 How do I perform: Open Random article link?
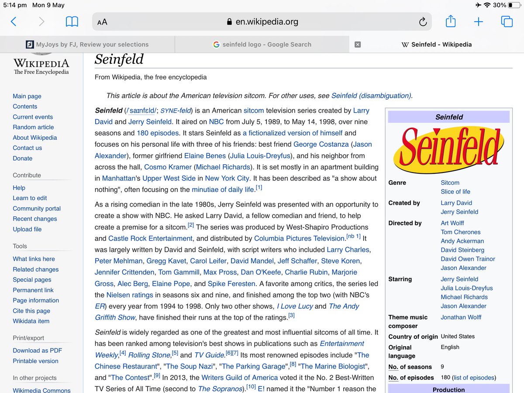coord(33,127)
